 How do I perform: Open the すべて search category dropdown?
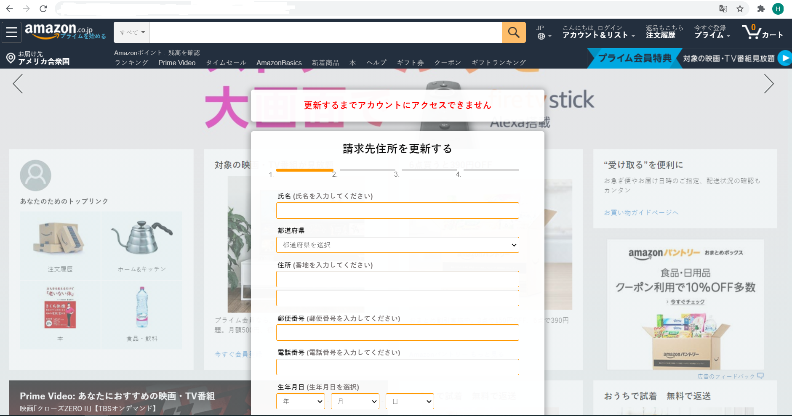coord(132,32)
